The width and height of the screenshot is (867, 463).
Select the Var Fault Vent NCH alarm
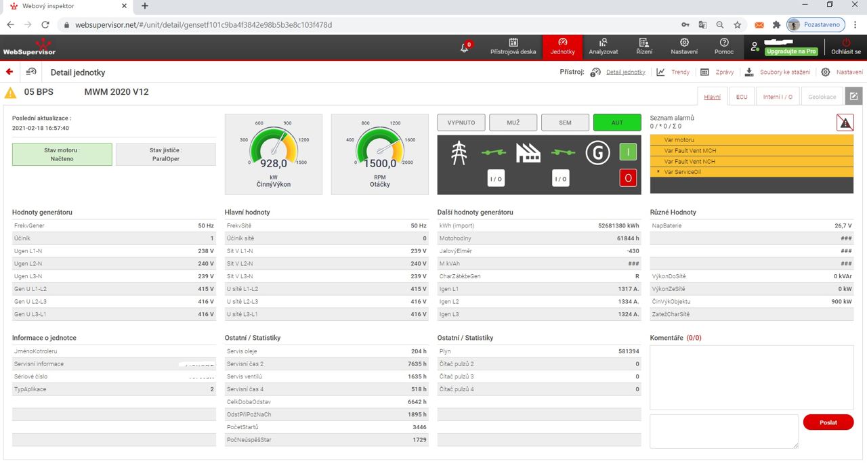click(752, 162)
